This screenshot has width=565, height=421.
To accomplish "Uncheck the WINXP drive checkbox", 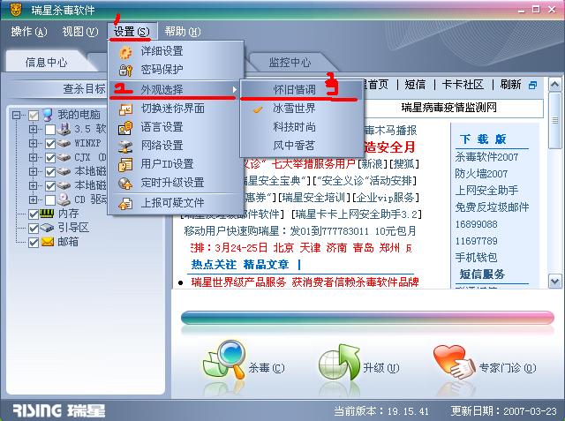I will coord(50,144).
